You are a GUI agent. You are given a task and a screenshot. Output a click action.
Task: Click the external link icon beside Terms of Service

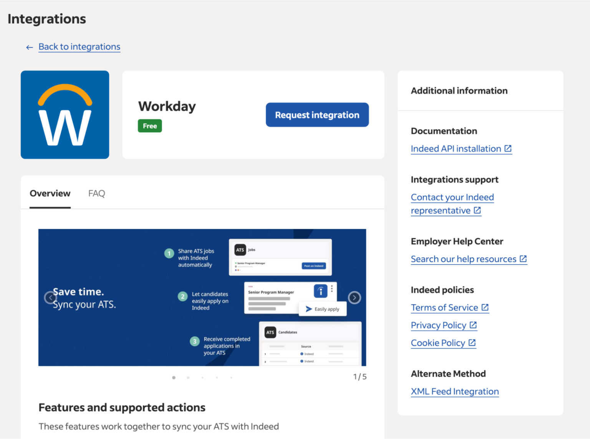click(x=484, y=307)
